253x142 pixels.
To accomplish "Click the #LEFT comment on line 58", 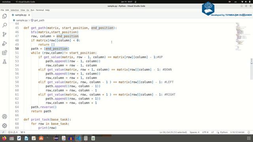I will coord(169,82).
